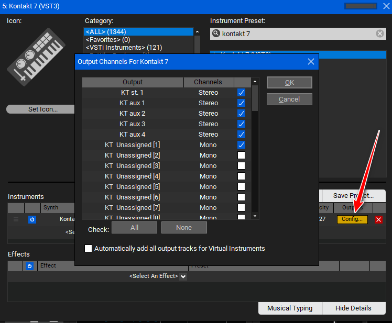Click the Set Icon... button

pyautogui.click(x=41, y=109)
